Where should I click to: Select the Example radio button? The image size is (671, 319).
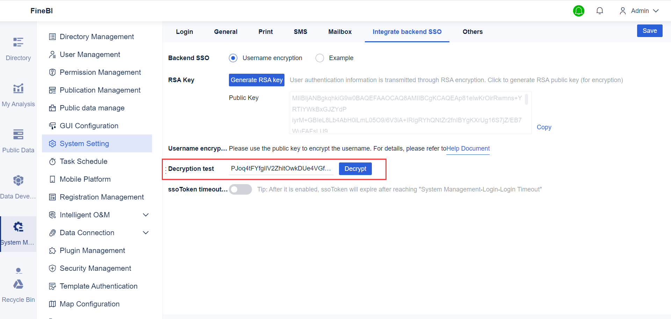tap(320, 58)
